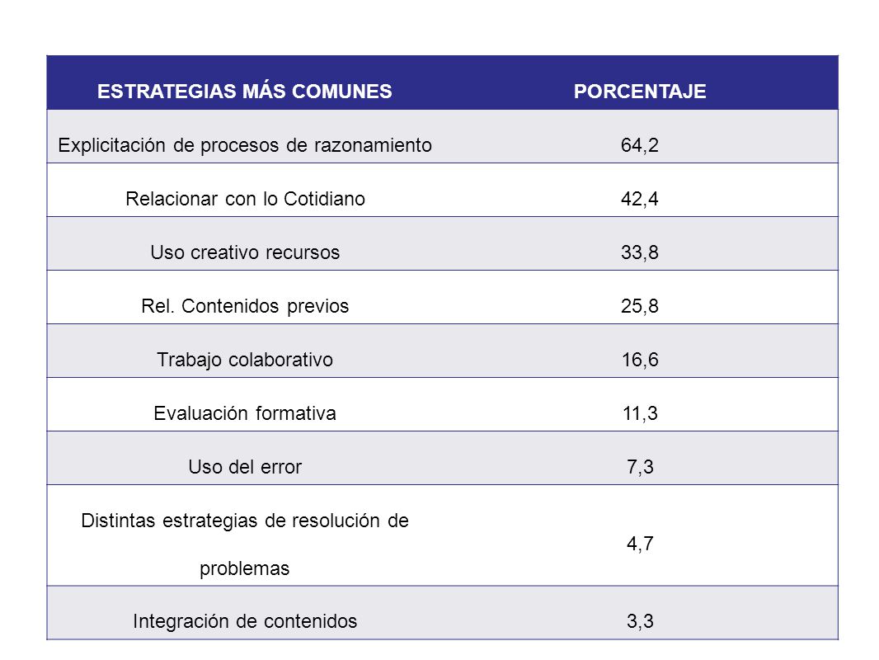Select the 64,2 percentage value
This screenshot has height=660, width=879.
(x=640, y=145)
